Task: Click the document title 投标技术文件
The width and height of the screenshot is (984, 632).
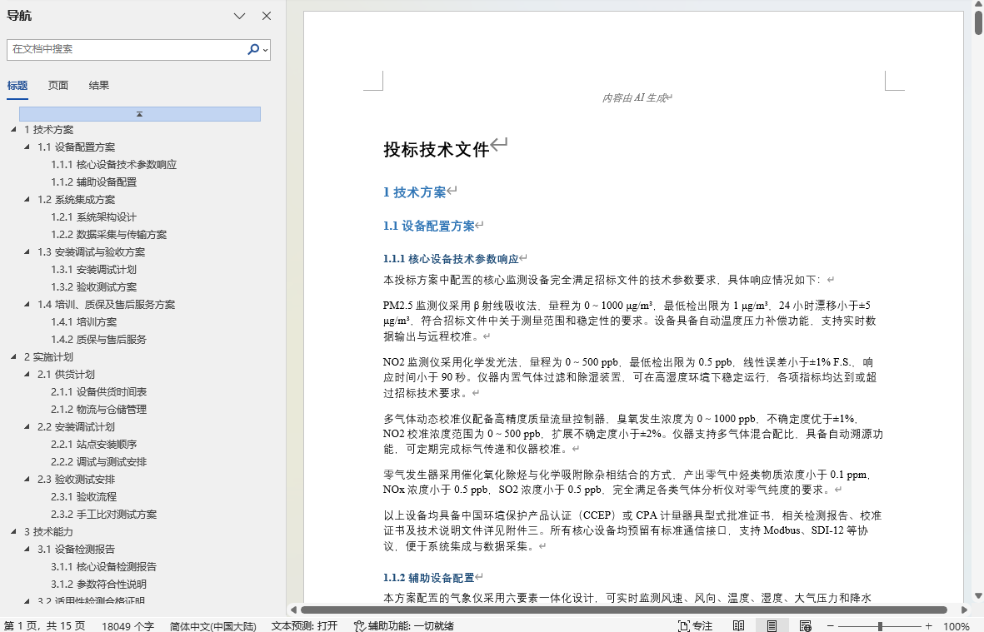Action: coord(436,149)
